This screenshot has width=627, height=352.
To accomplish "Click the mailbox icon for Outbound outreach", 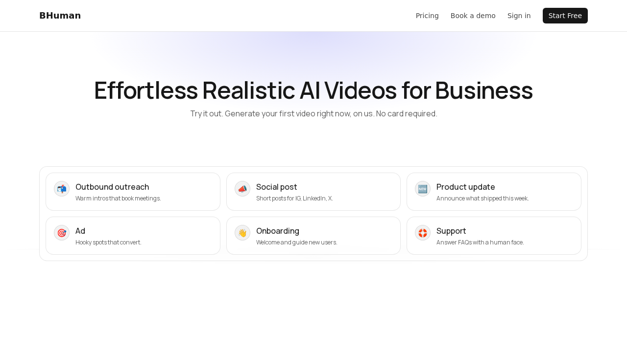I will coord(62,189).
